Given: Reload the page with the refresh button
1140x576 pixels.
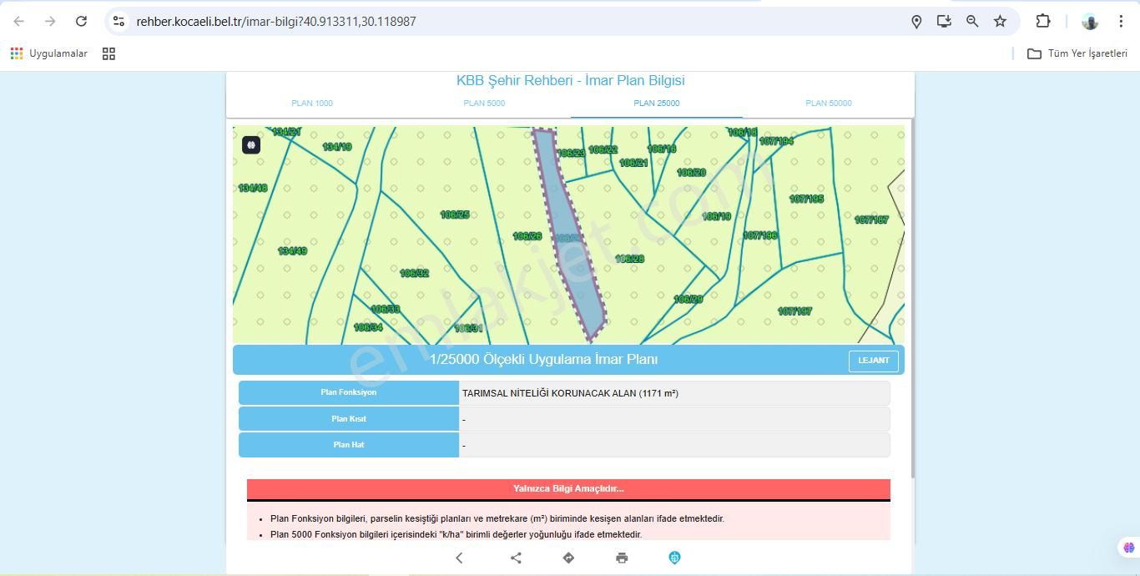Looking at the screenshot, I should pyautogui.click(x=81, y=22).
